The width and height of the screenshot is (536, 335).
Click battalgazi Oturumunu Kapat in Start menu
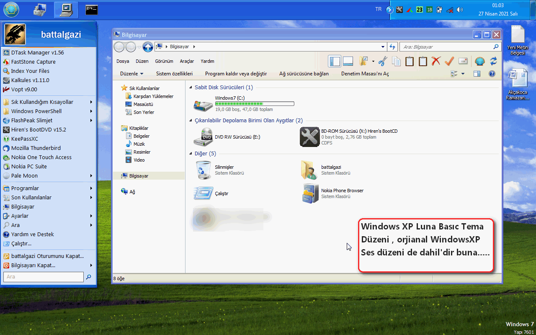pos(48,256)
